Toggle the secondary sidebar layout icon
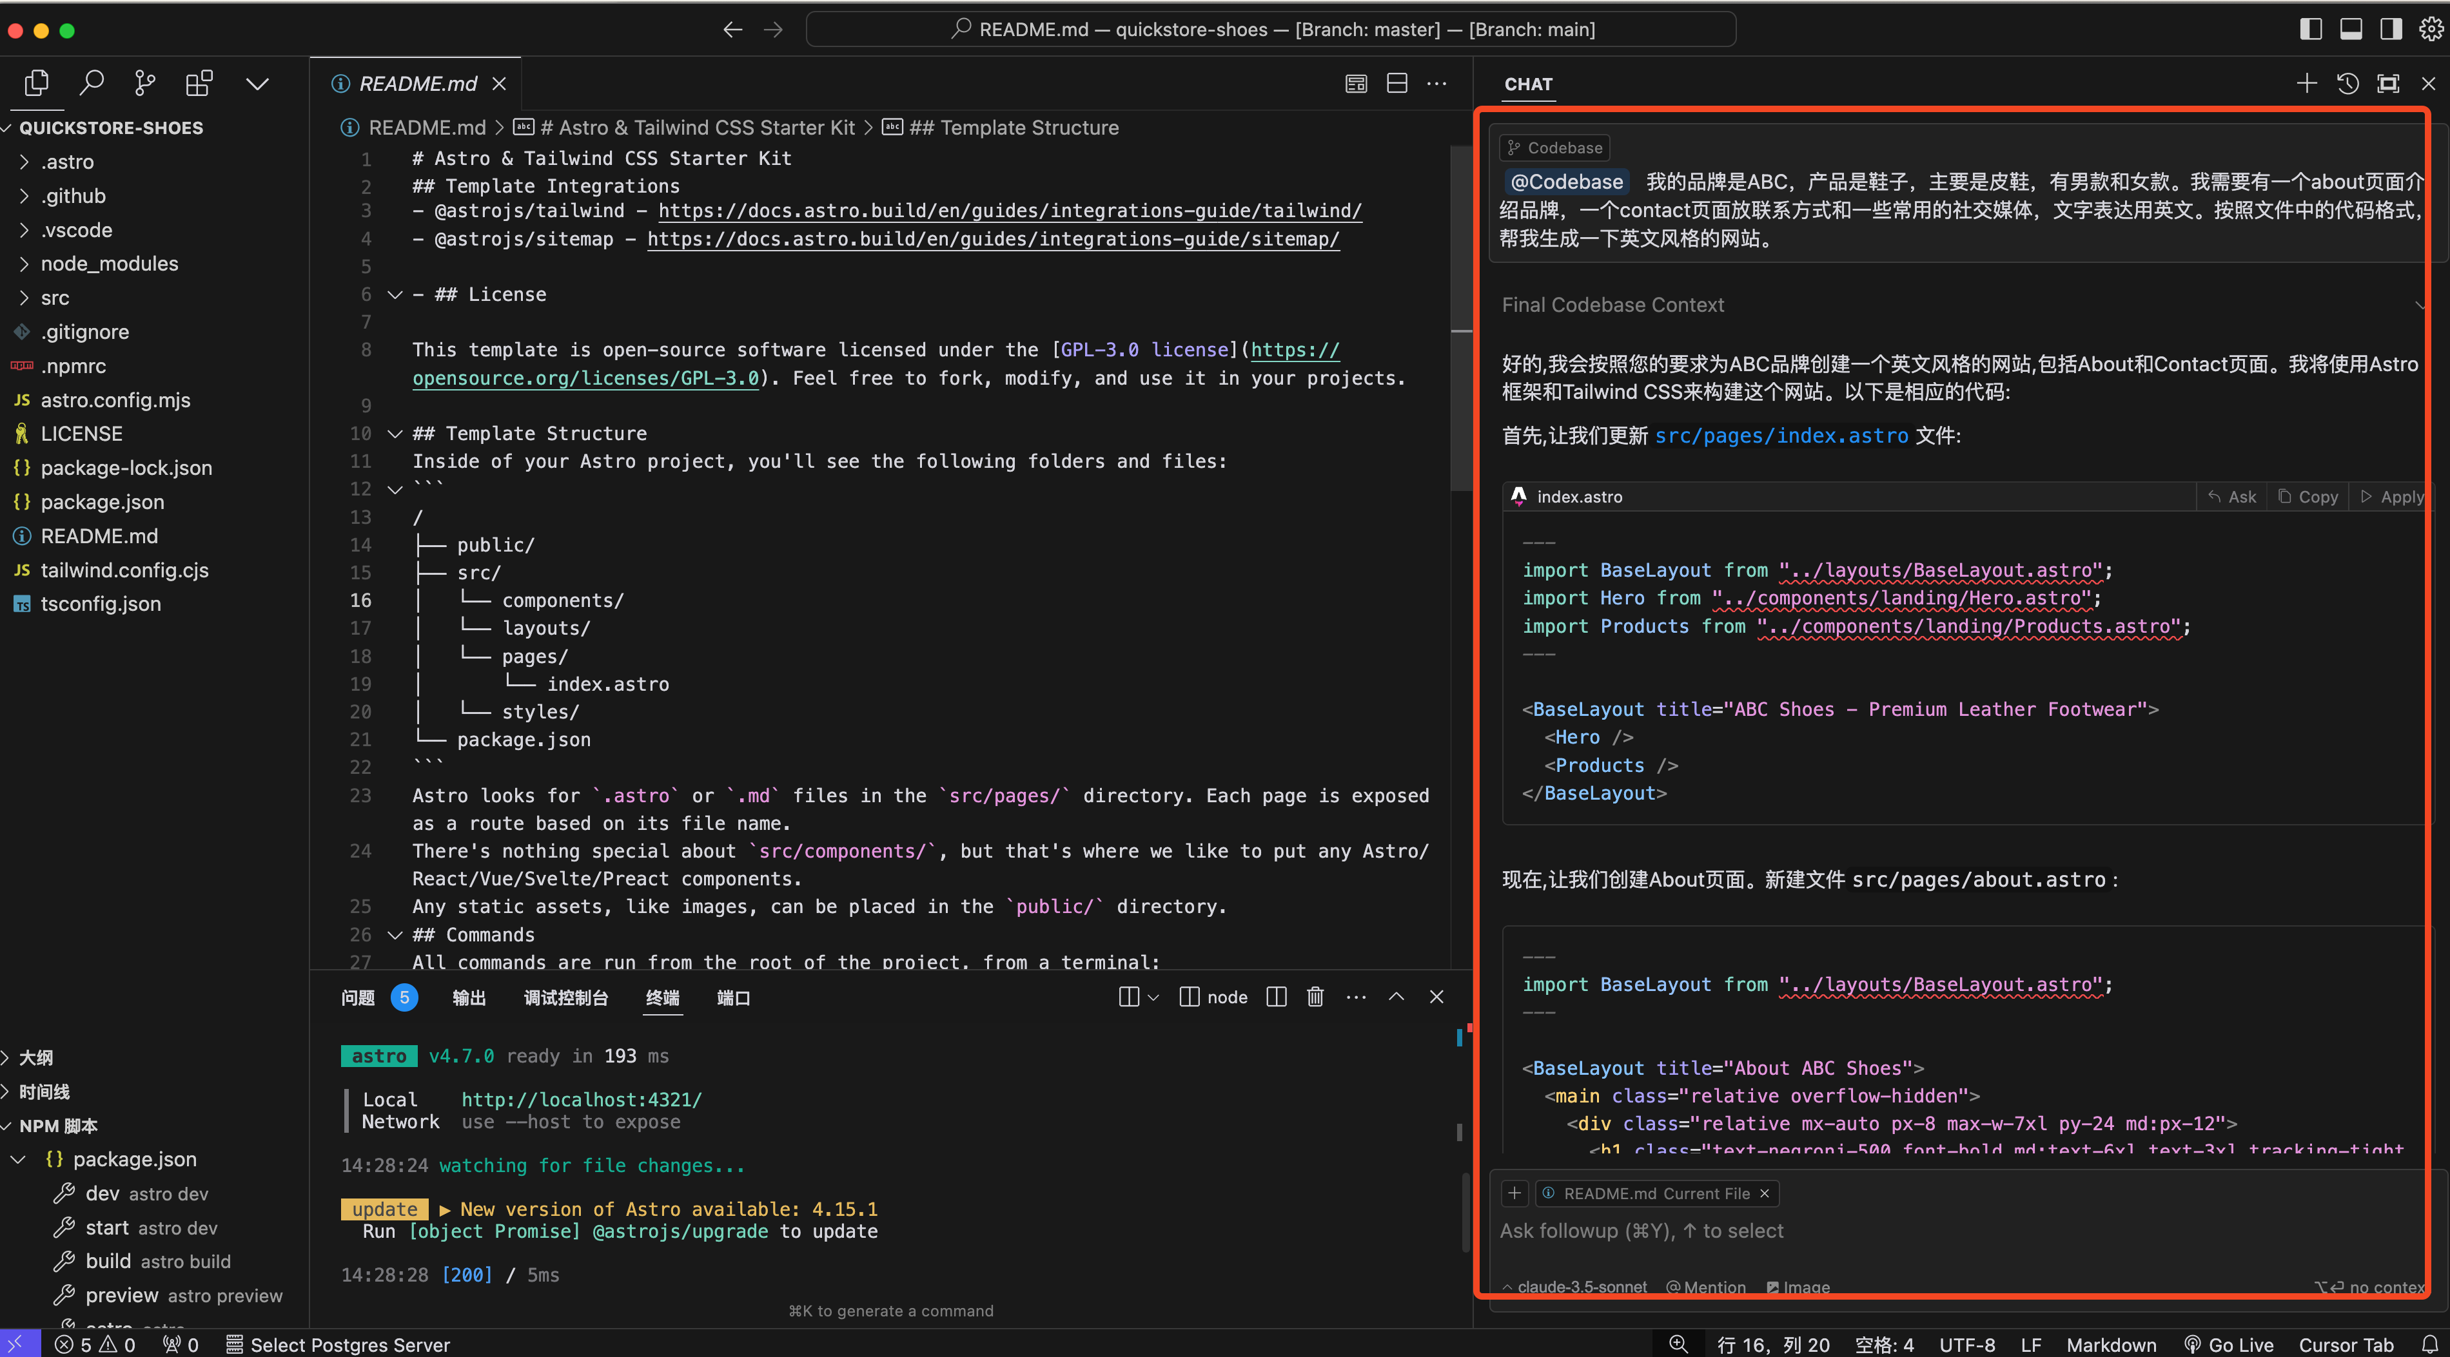Image resolution: width=2450 pixels, height=1357 pixels. pos(2390,30)
